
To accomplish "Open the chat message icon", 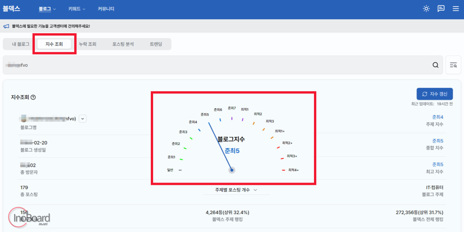I will [441, 9].
